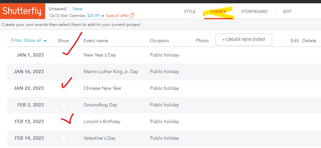Expand the Filter: Show all dropdown
This screenshot has width=321, height=148.
point(29,41)
